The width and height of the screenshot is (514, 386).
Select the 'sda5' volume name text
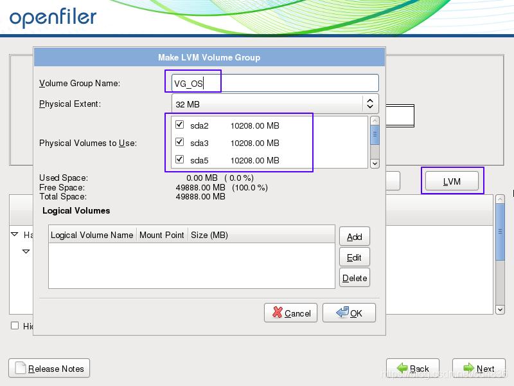tap(199, 160)
